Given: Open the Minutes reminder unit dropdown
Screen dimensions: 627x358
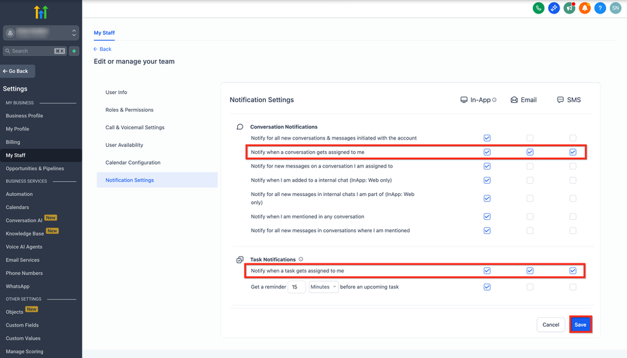Looking at the screenshot, I should tap(324, 287).
